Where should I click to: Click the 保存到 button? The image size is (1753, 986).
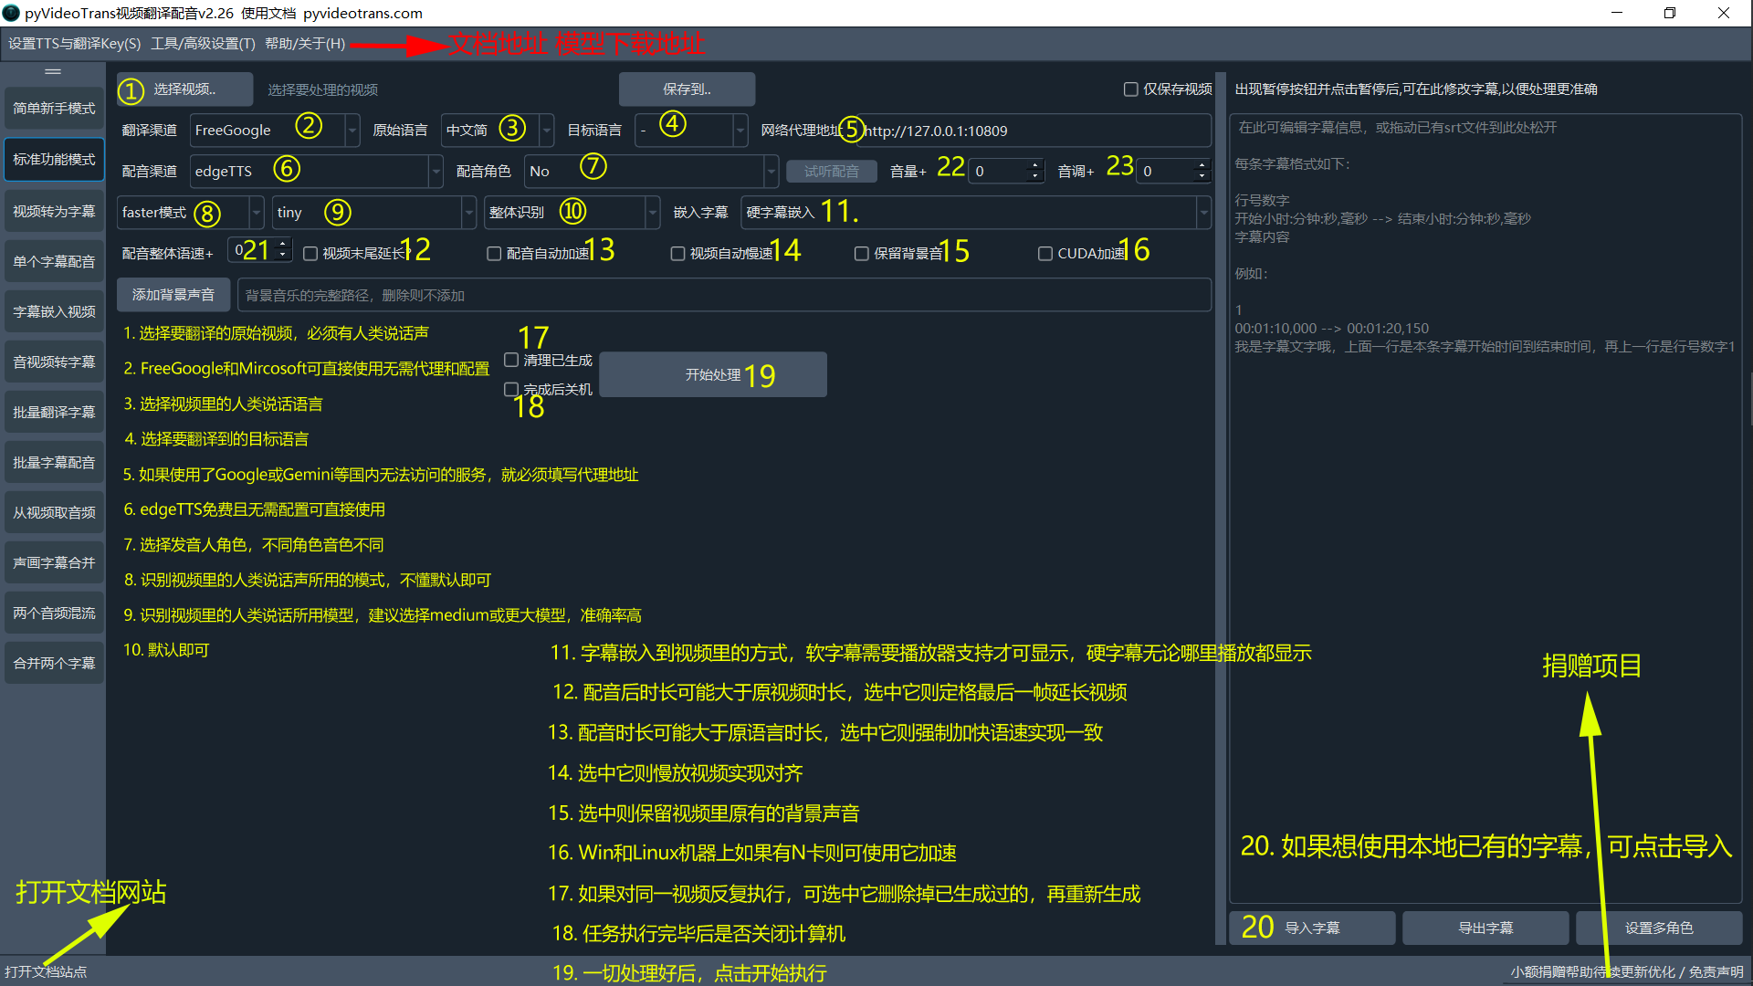point(687,89)
